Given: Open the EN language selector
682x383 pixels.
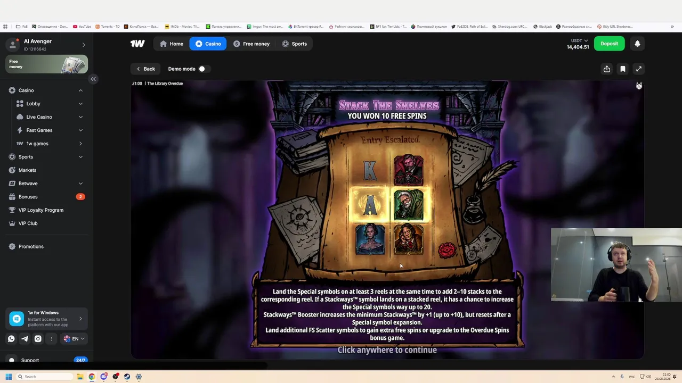Looking at the screenshot, I should [74, 339].
